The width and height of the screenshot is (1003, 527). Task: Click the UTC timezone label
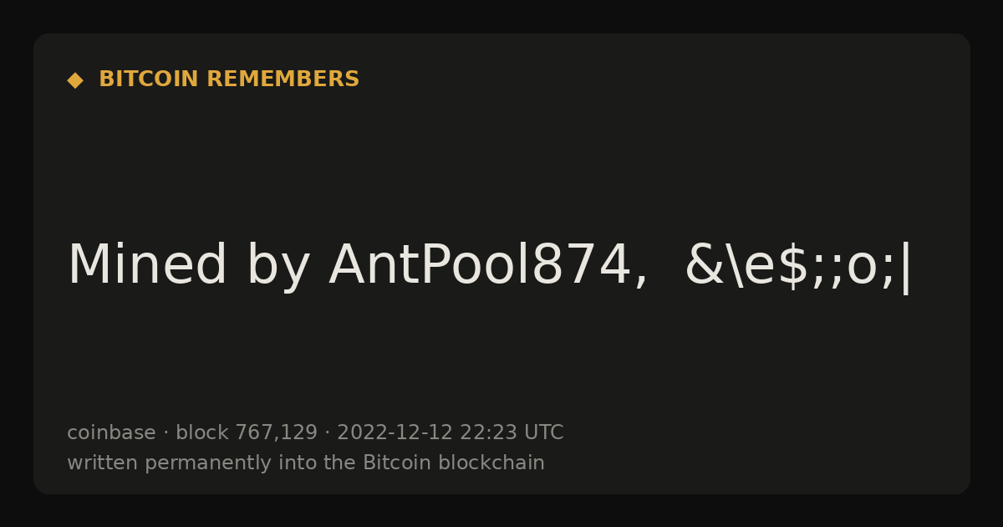point(543,432)
